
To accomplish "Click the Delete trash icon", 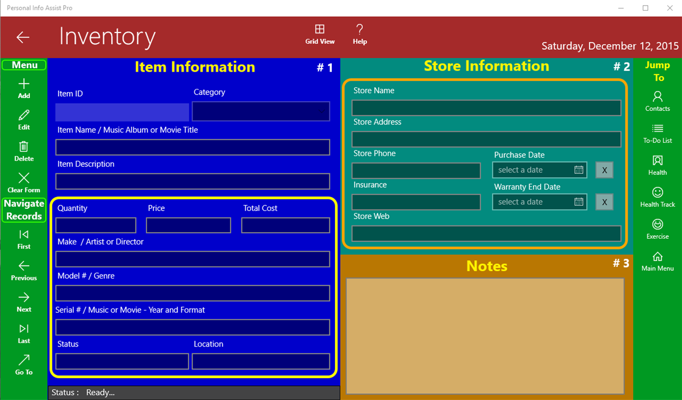I will coord(23,147).
